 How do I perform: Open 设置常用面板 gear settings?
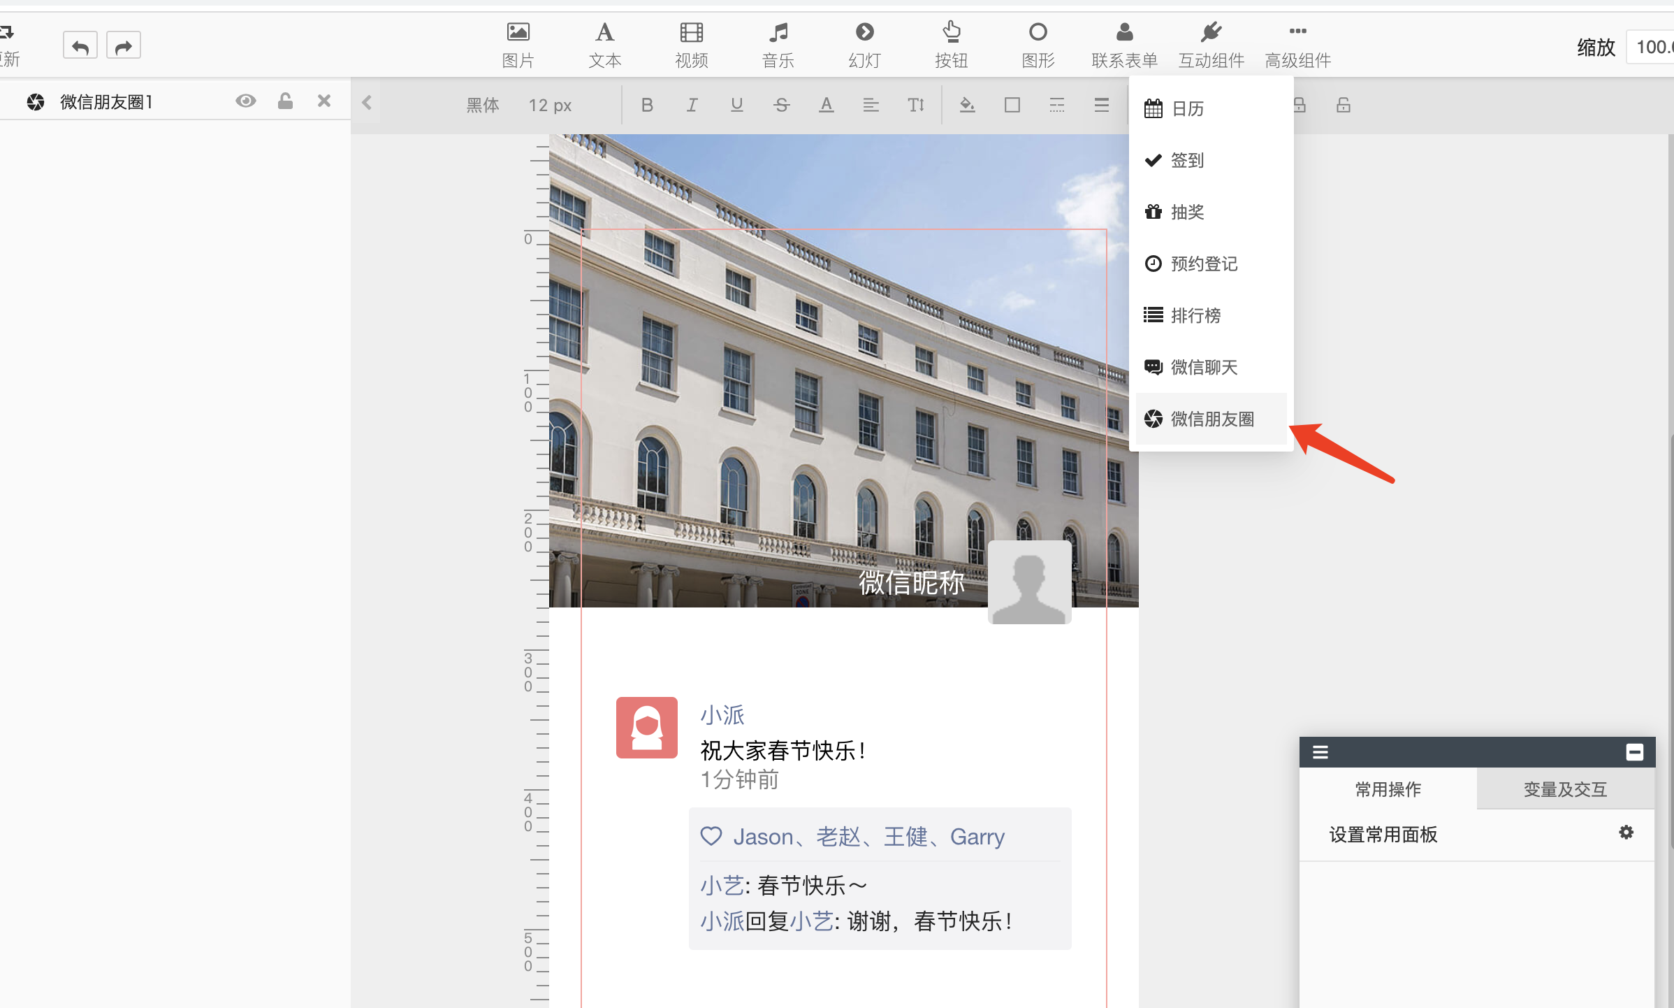pyautogui.click(x=1626, y=833)
